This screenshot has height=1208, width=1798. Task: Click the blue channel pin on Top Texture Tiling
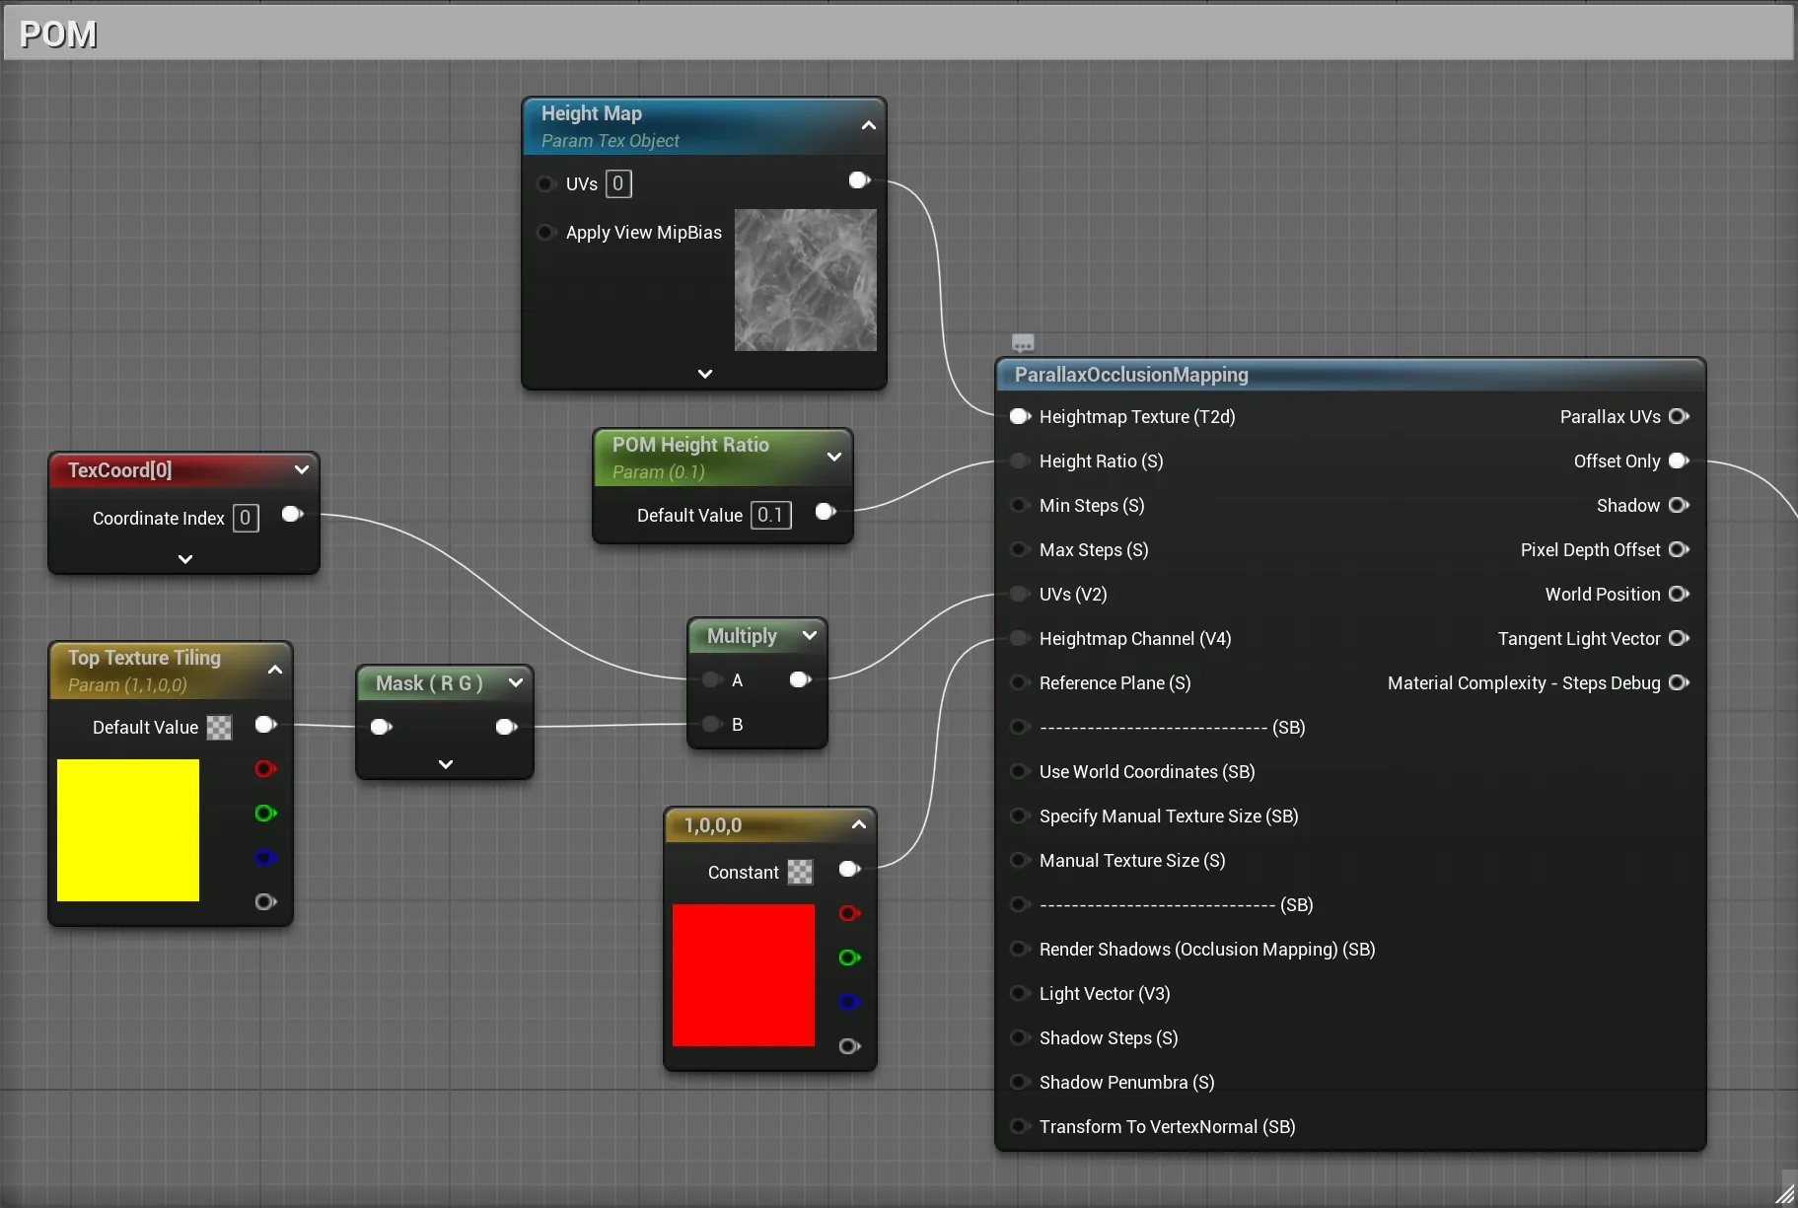(x=265, y=857)
